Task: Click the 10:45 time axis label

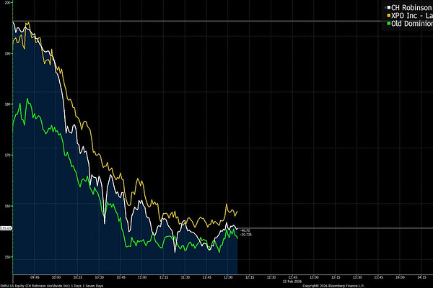Action: pyautogui.click(x=121, y=277)
